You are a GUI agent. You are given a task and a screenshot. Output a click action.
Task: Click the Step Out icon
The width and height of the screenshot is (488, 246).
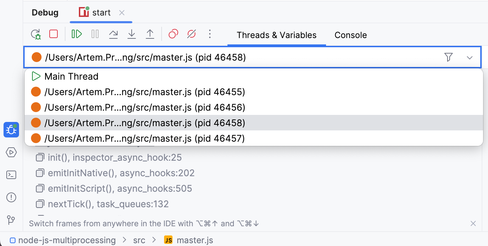[150, 34]
